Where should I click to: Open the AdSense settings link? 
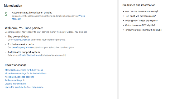coord(13,80)
